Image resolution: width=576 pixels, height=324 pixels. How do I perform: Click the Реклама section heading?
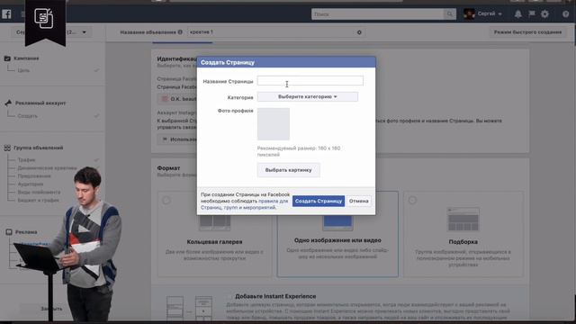click(26, 232)
